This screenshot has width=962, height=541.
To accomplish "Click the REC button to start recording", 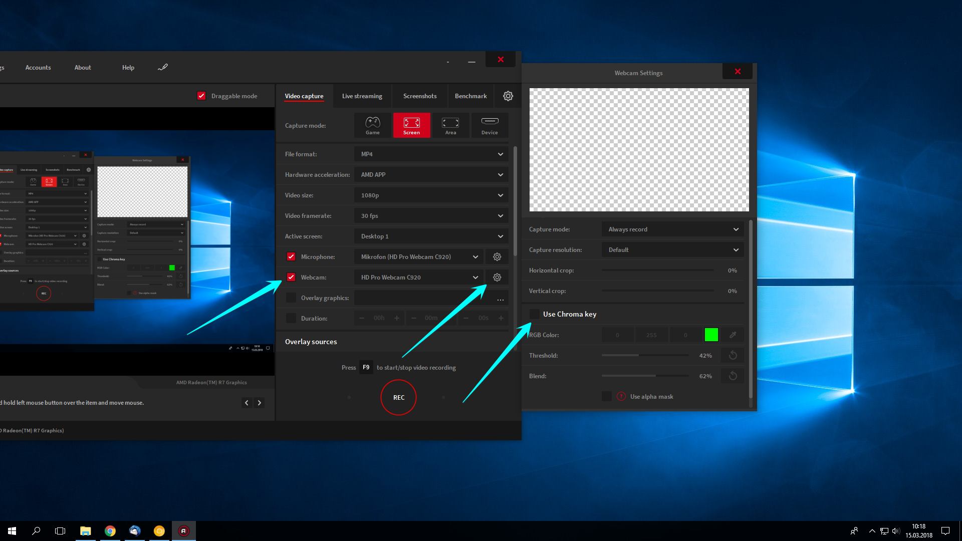I will coord(398,397).
